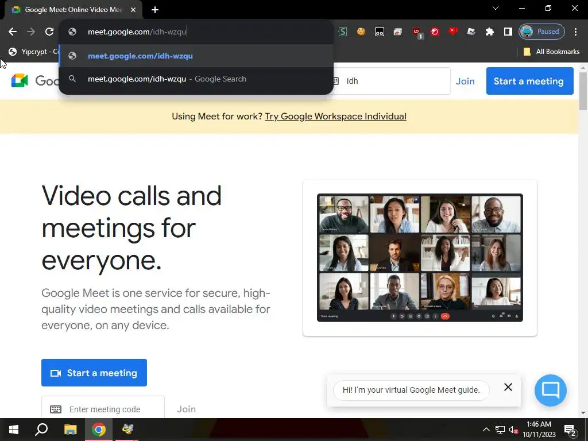Click Google Meet logo icon
The width and height of the screenshot is (588, 441).
pos(20,80)
